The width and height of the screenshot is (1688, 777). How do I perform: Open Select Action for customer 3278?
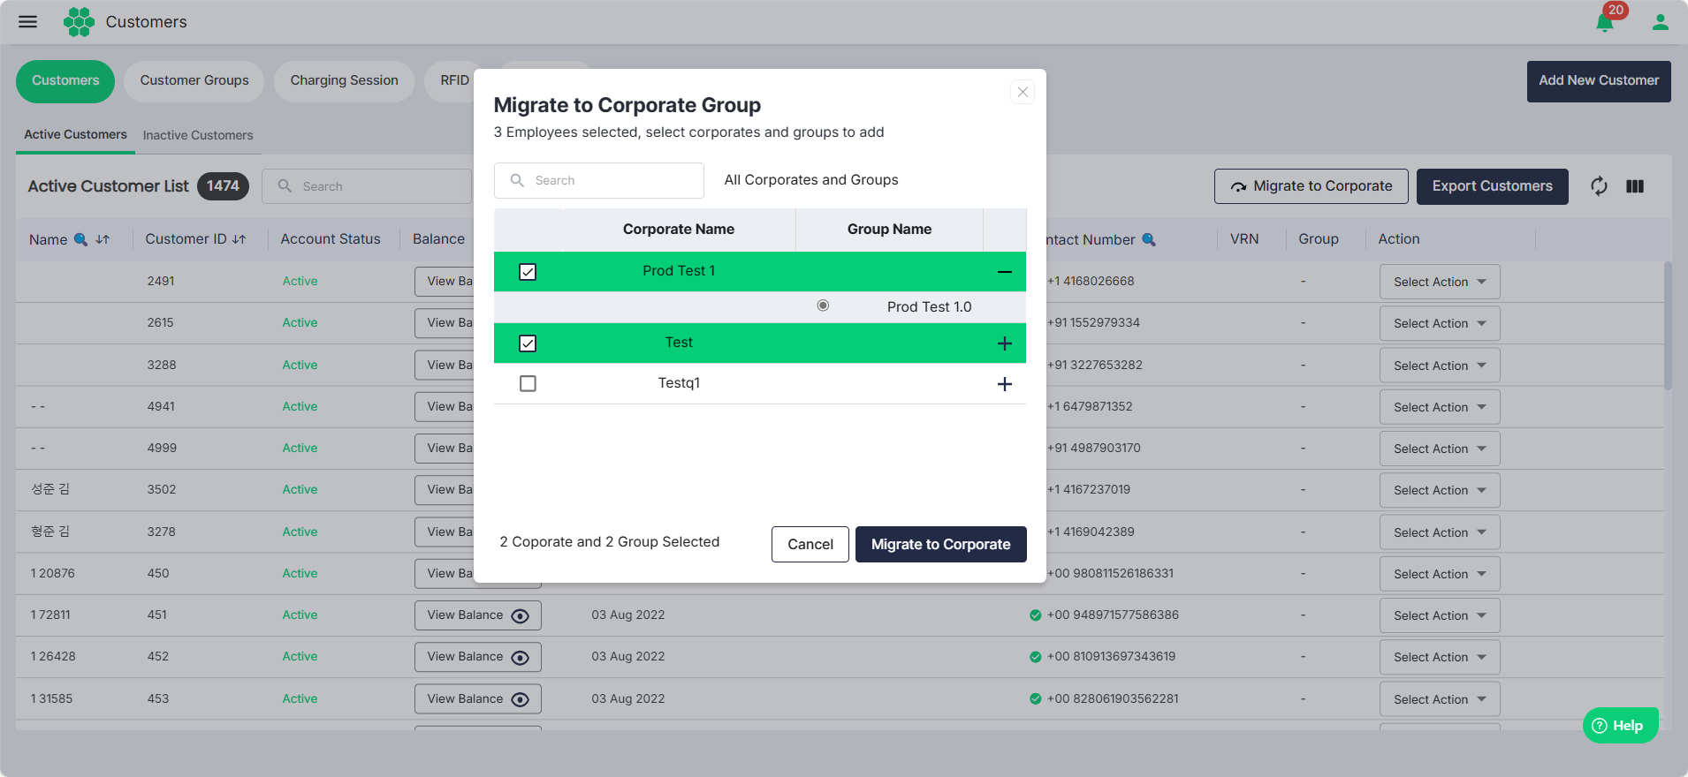point(1440,532)
